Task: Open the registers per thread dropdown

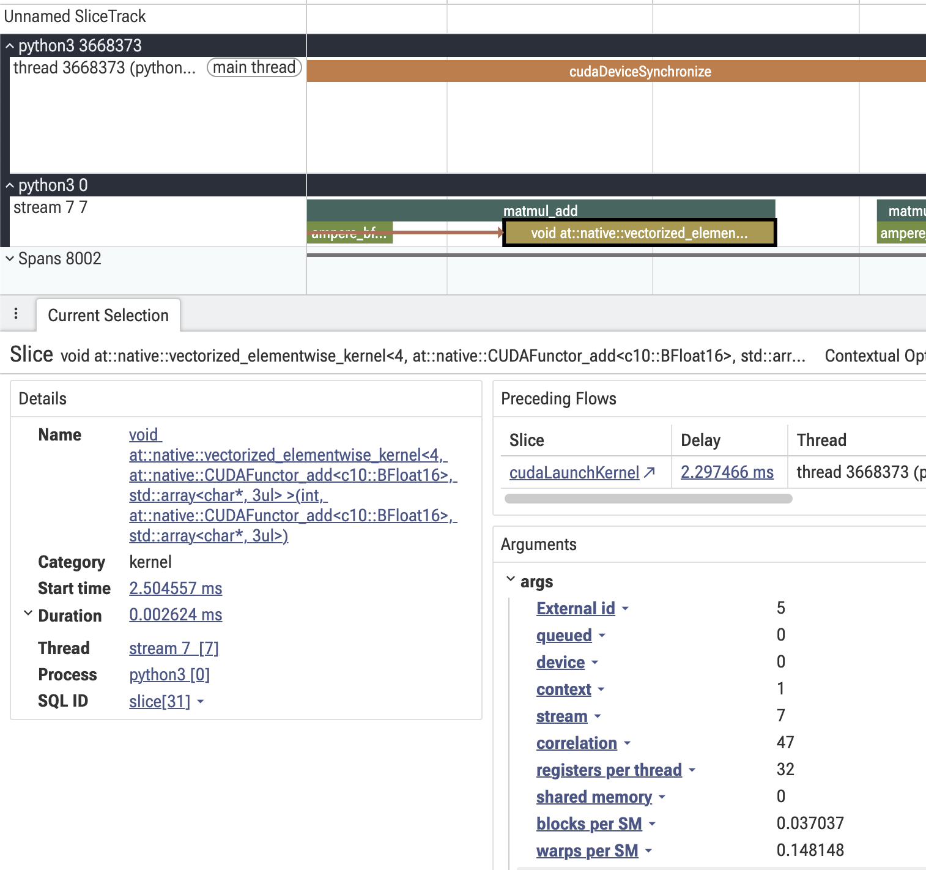Action: [x=692, y=770]
